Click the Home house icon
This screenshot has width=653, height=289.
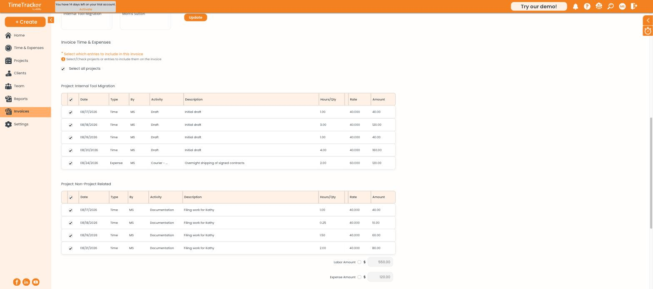coord(8,35)
